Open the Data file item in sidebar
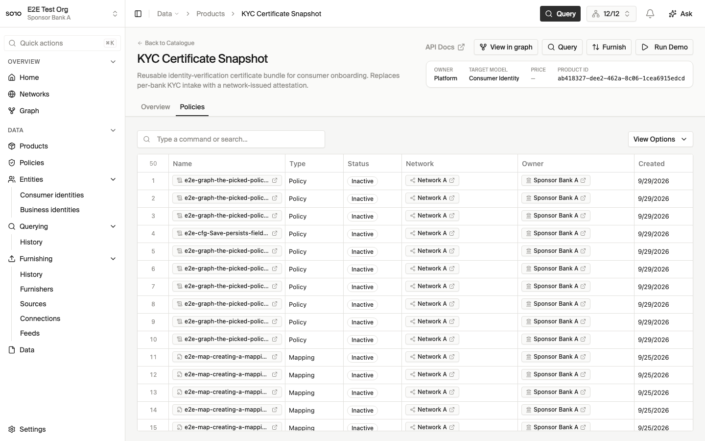This screenshot has width=705, height=441. click(62, 350)
